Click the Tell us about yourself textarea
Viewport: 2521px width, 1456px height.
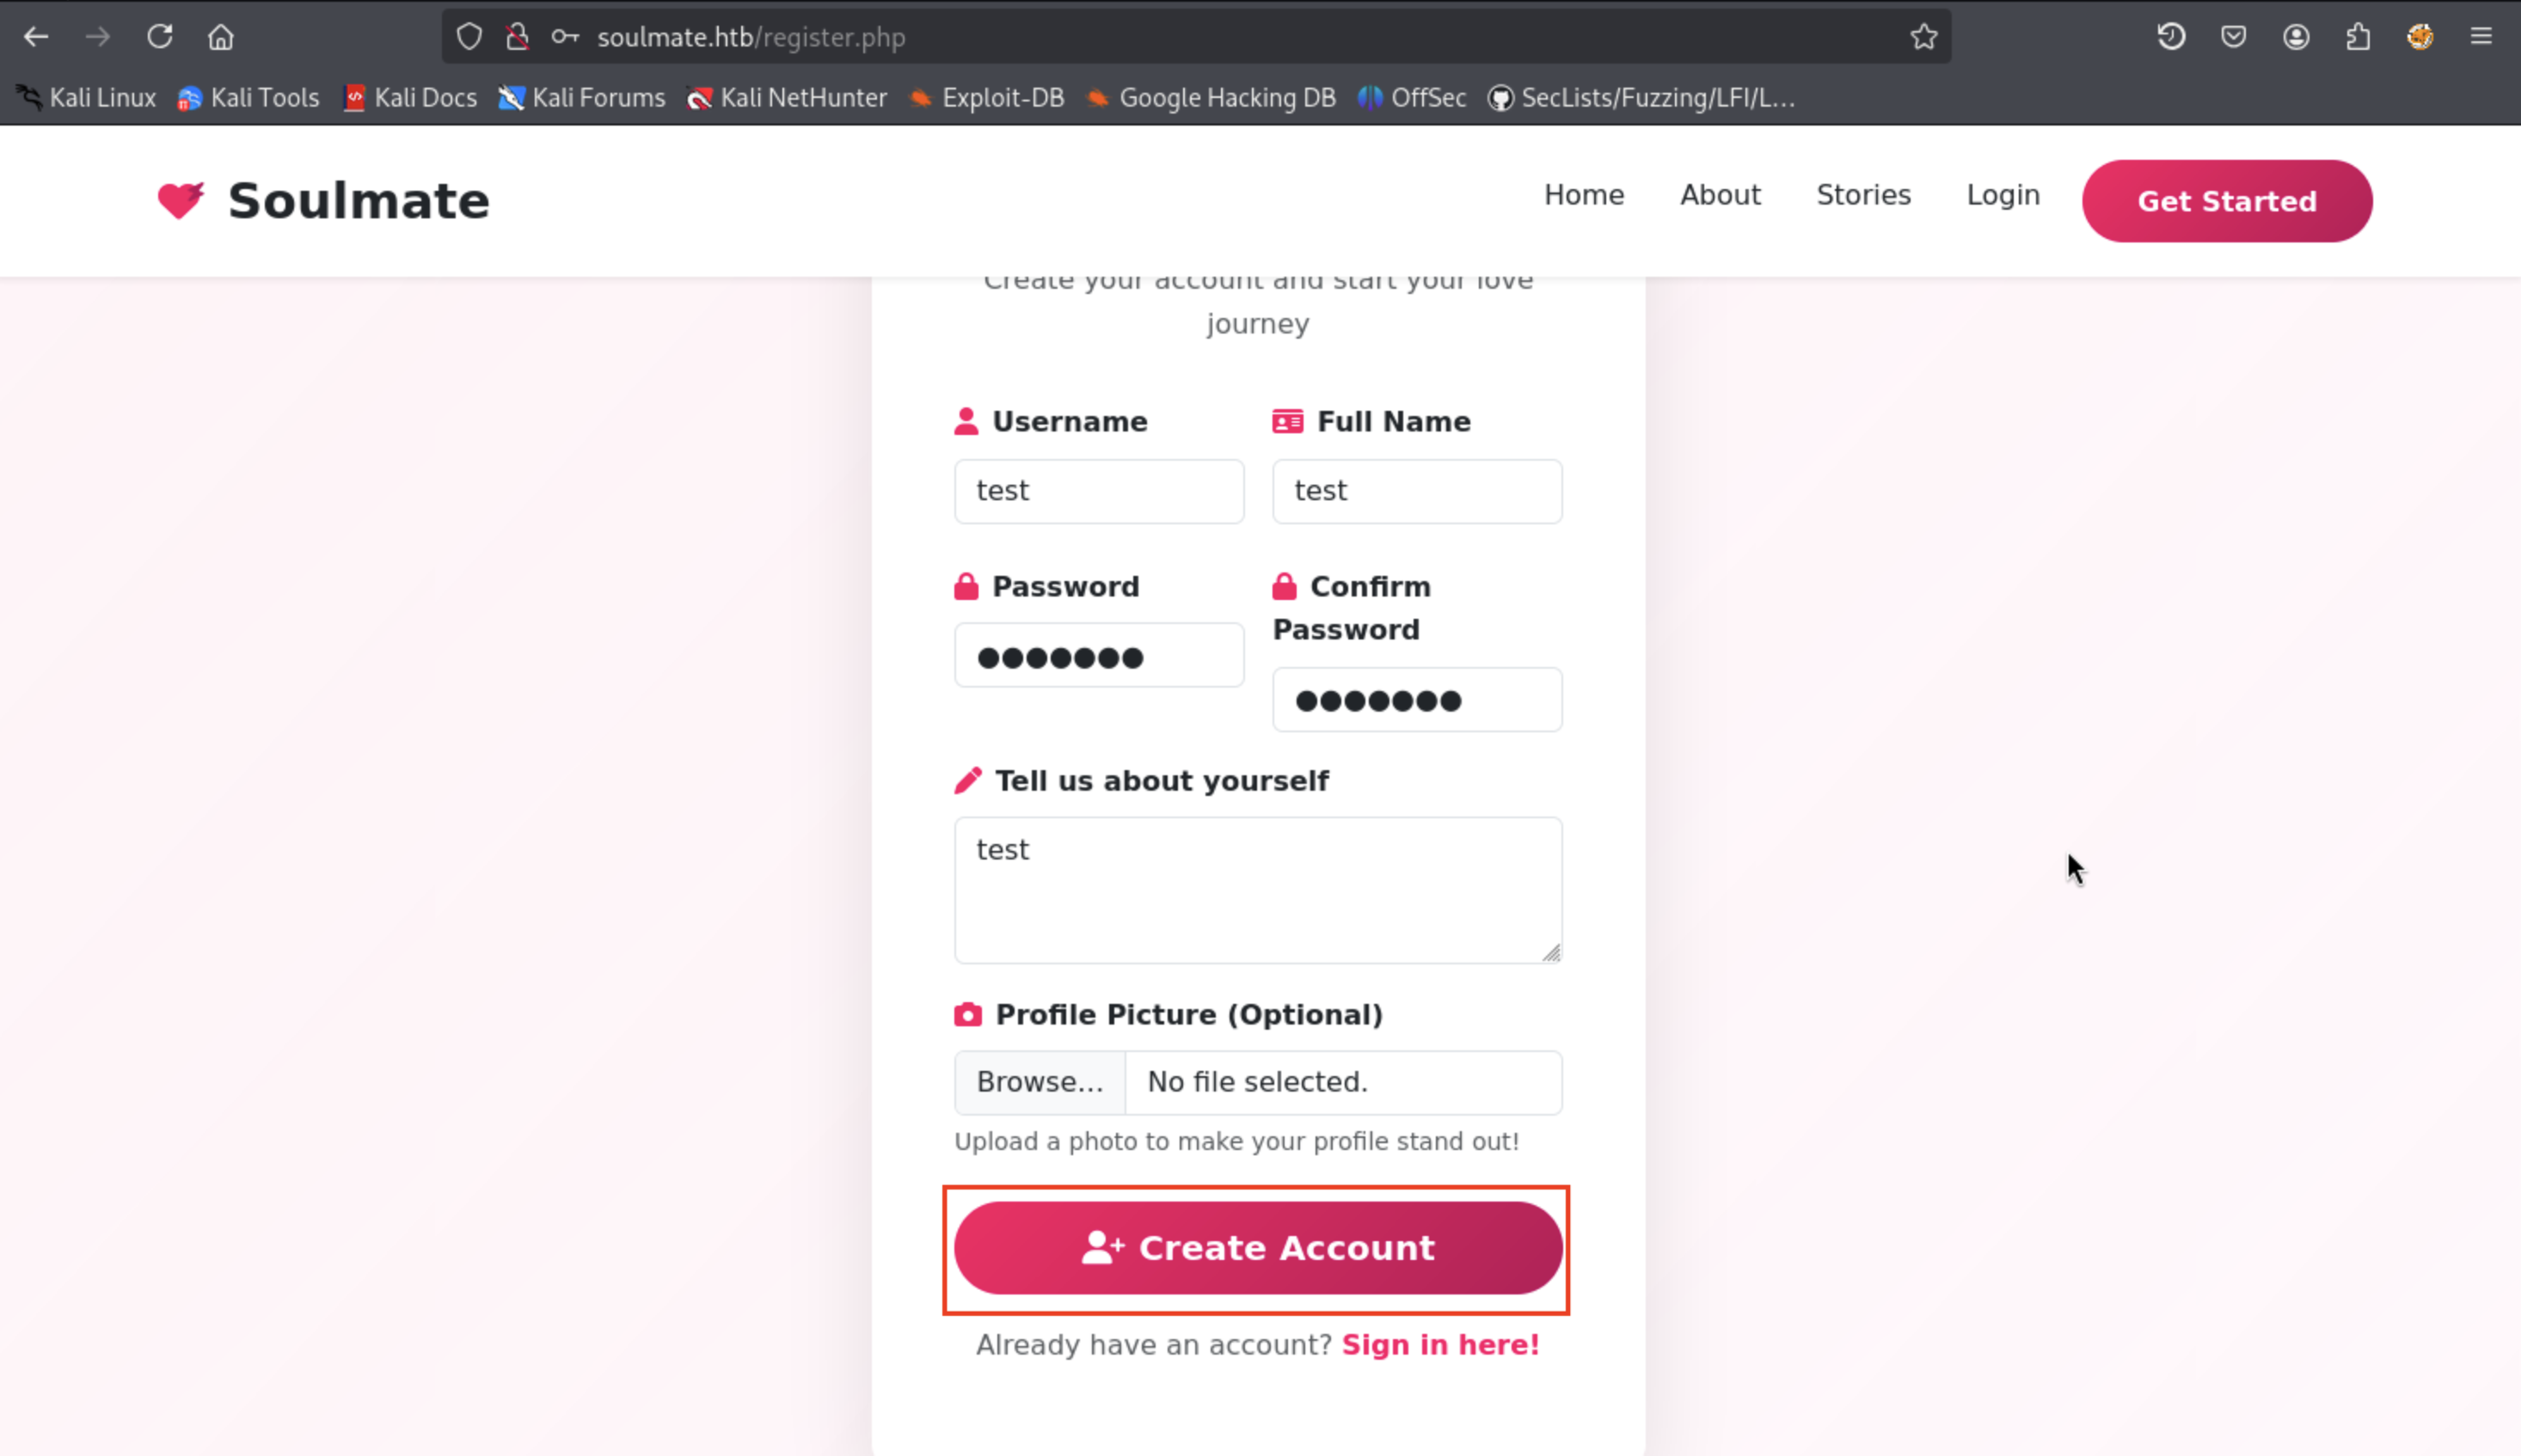pyautogui.click(x=1258, y=890)
